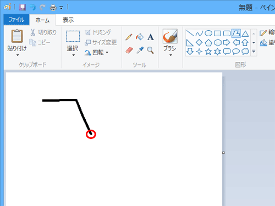
Task: Select the Oval callout shape
Action: click(236, 52)
